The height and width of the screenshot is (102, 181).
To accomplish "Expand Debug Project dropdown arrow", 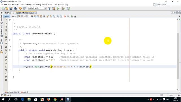I will pos(66,8).
